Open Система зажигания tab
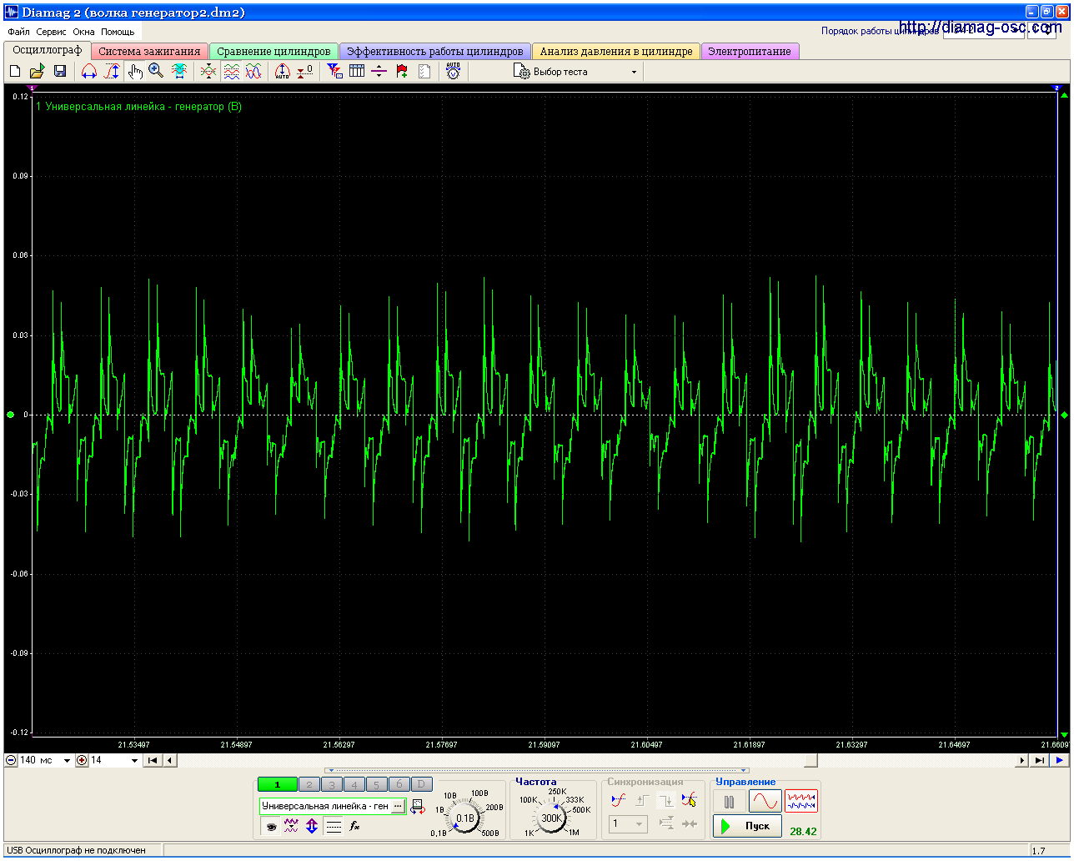1074x861 pixels. click(x=149, y=52)
